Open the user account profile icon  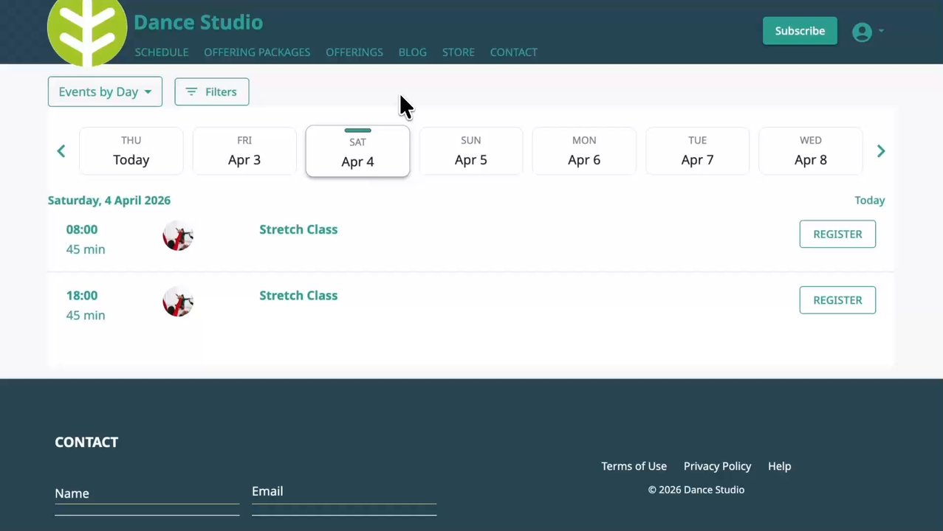tap(862, 32)
